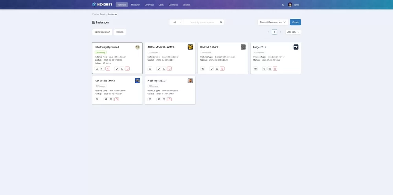Click the green Running status tag
This screenshot has width=393, height=195.
101,52
